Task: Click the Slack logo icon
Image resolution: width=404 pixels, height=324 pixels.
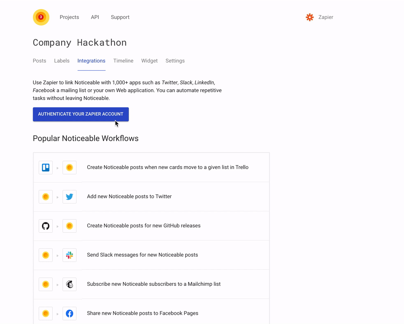Action: click(70, 255)
